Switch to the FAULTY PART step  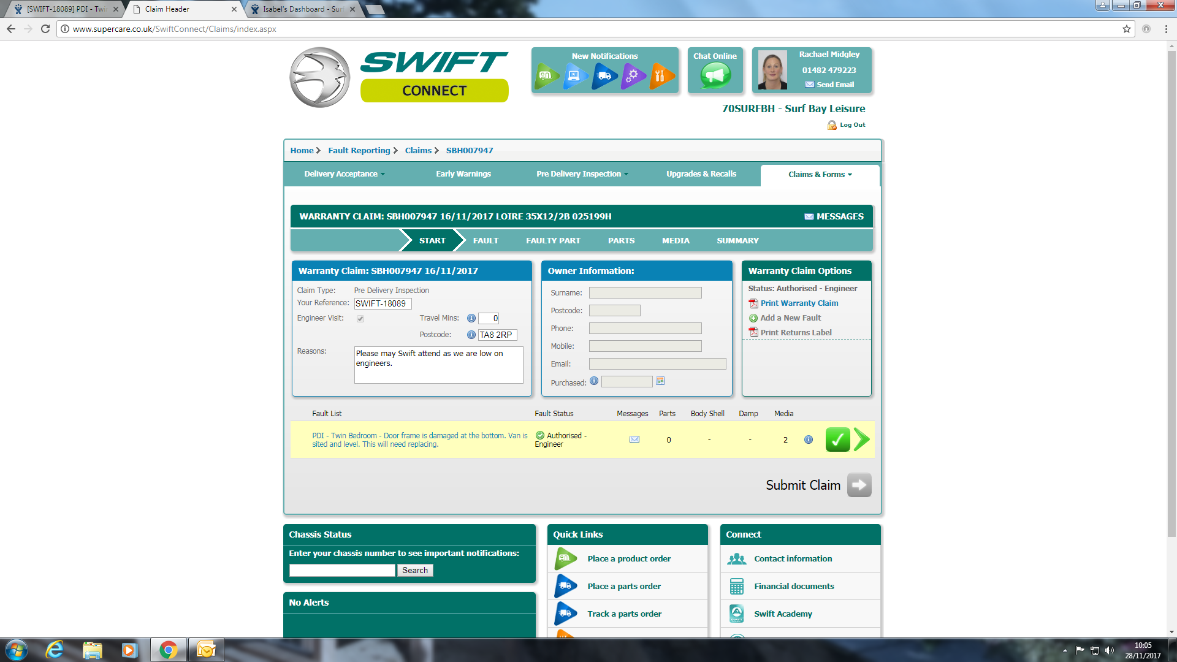pos(553,241)
